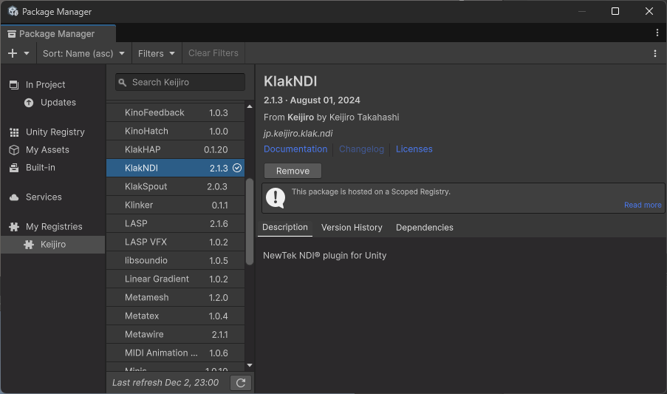Screen dimensions: 667x394
Task: Expand the Filters dropdown
Action: point(157,53)
